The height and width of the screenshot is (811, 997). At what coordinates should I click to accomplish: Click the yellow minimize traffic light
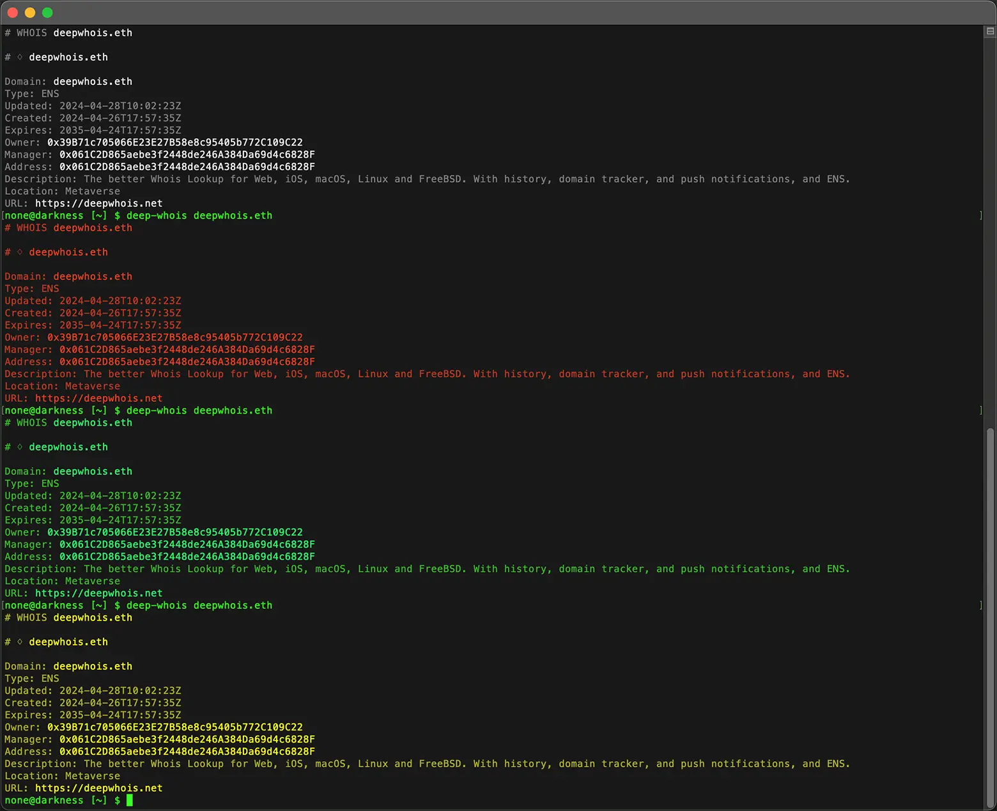click(x=30, y=12)
